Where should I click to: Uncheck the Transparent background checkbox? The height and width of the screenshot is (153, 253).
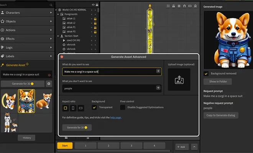coord(94,107)
